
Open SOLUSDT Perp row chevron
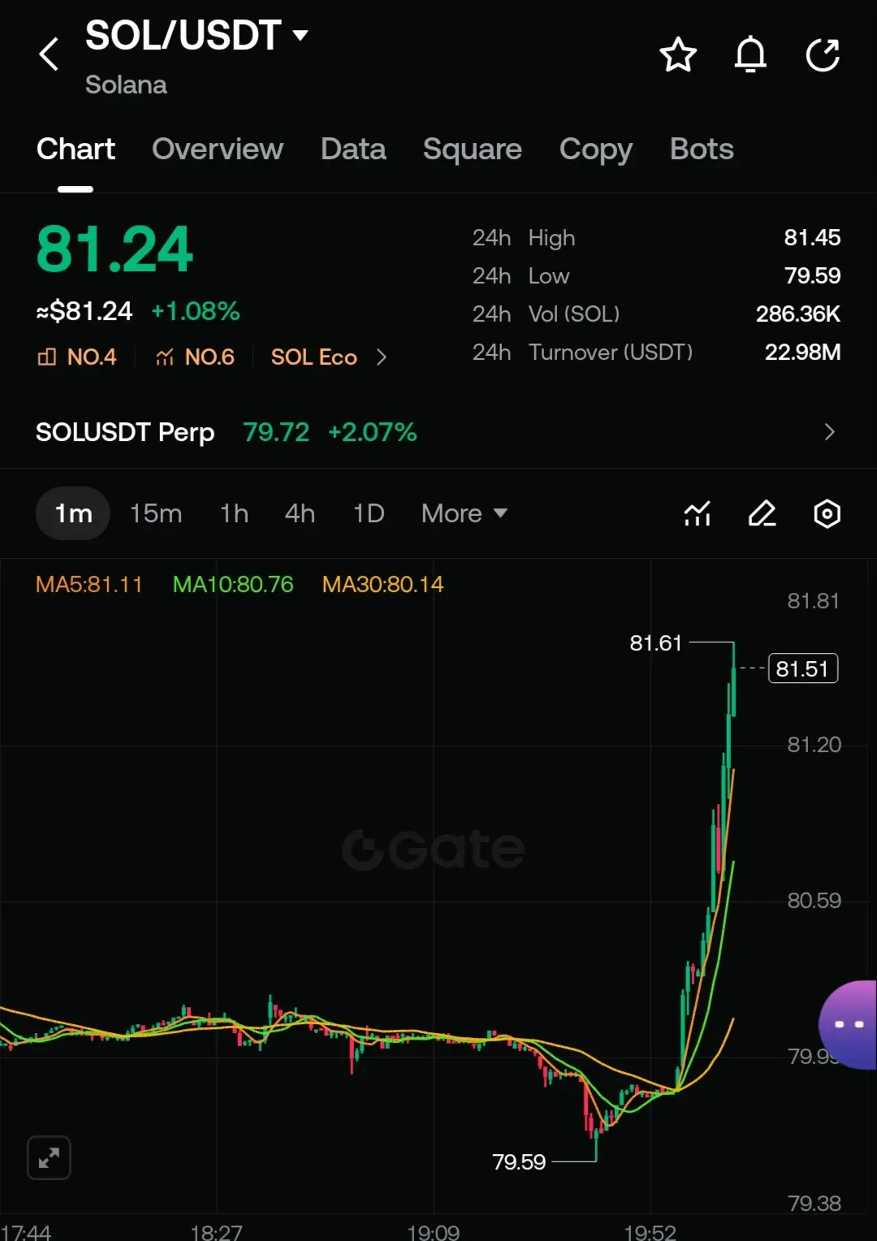[x=829, y=432]
